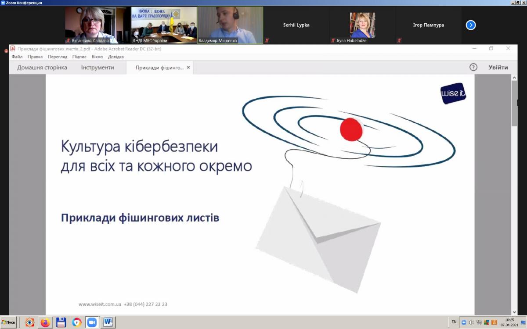Switch to the Інструменти tab
This screenshot has height=329, width=527.
click(x=97, y=68)
